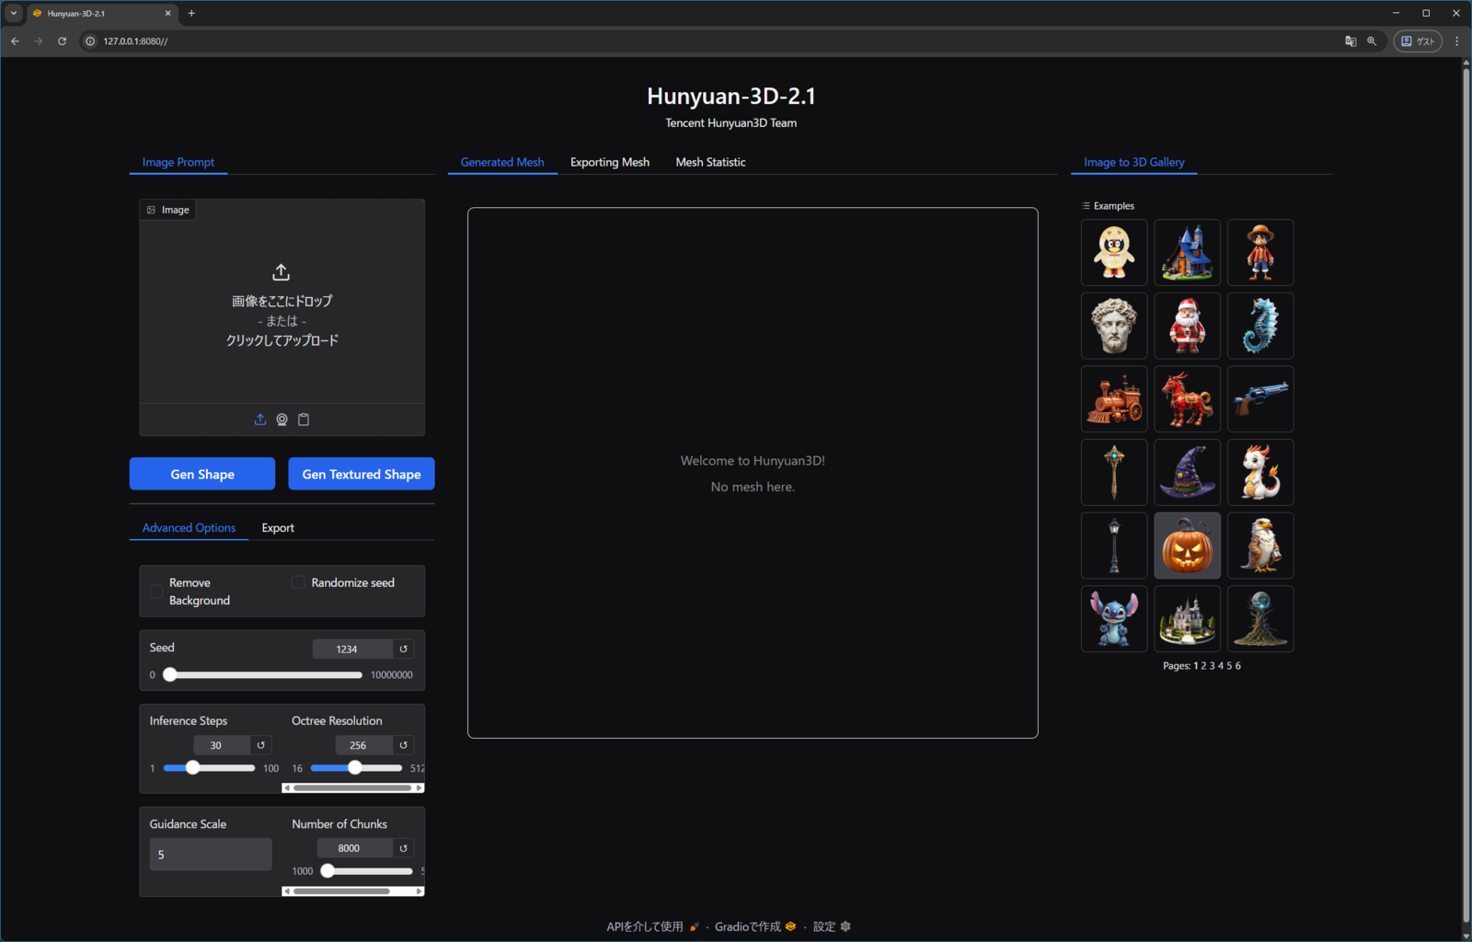Open the settings link in footer
The width and height of the screenshot is (1472, 942).
832,926
